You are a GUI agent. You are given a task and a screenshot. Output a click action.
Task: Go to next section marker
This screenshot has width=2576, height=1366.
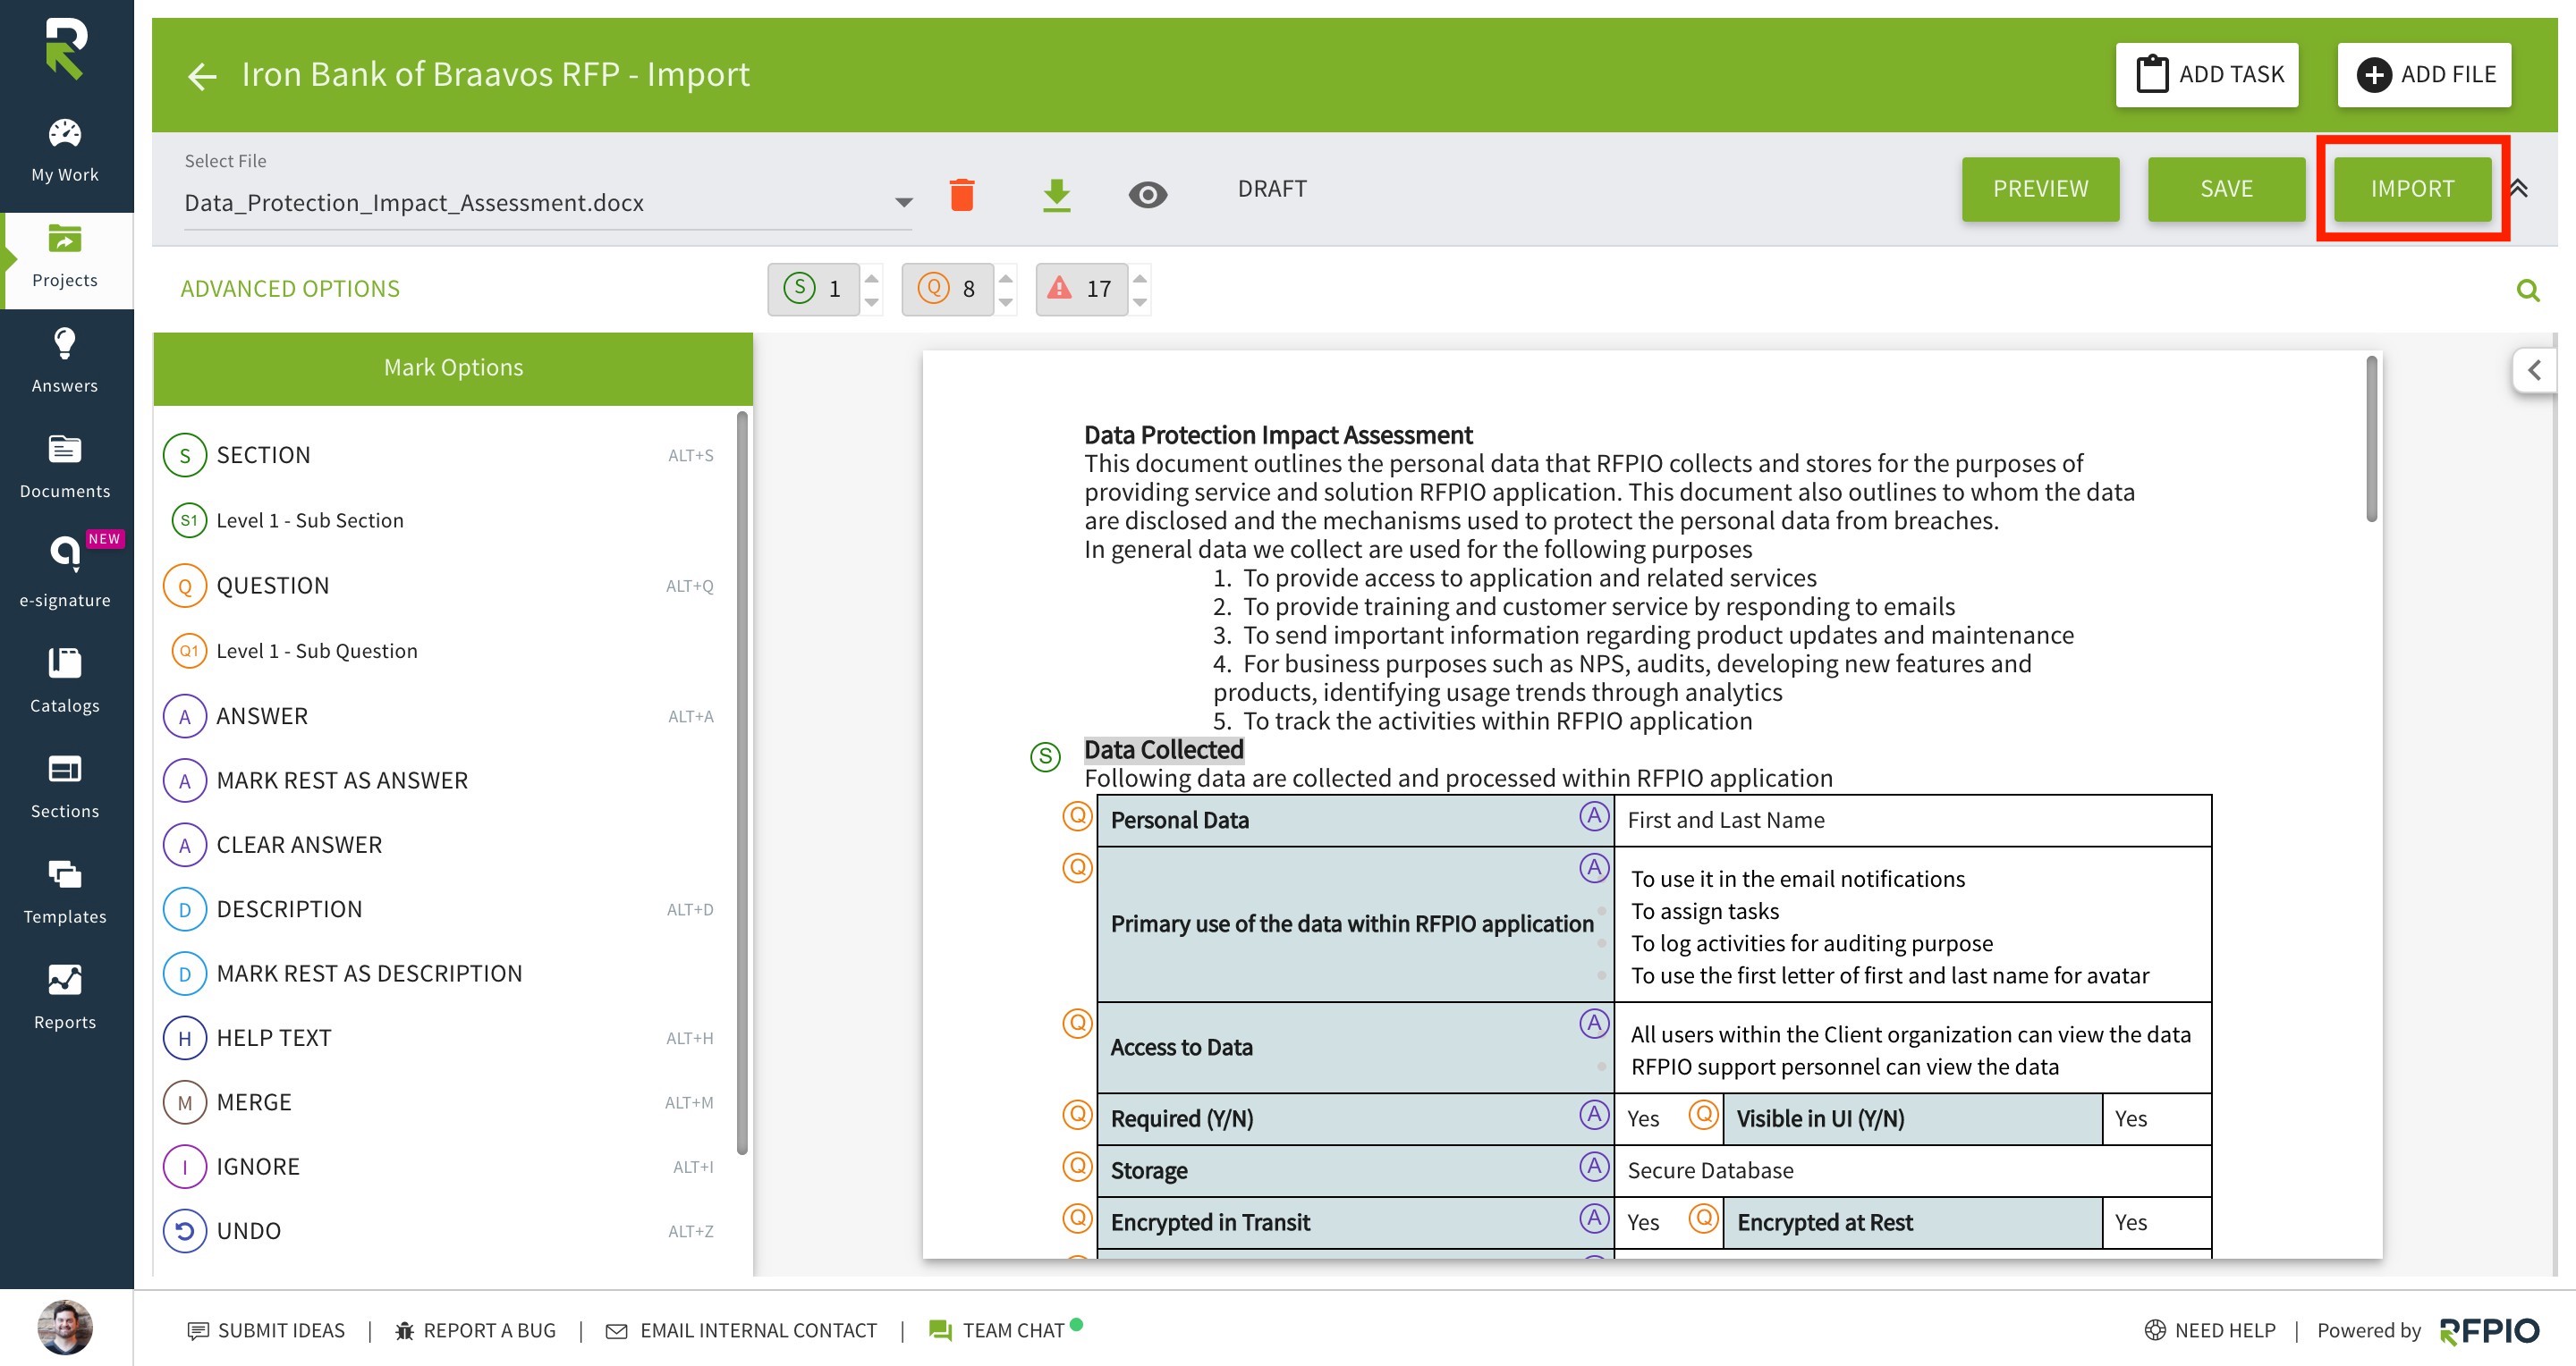click(872, 302)
